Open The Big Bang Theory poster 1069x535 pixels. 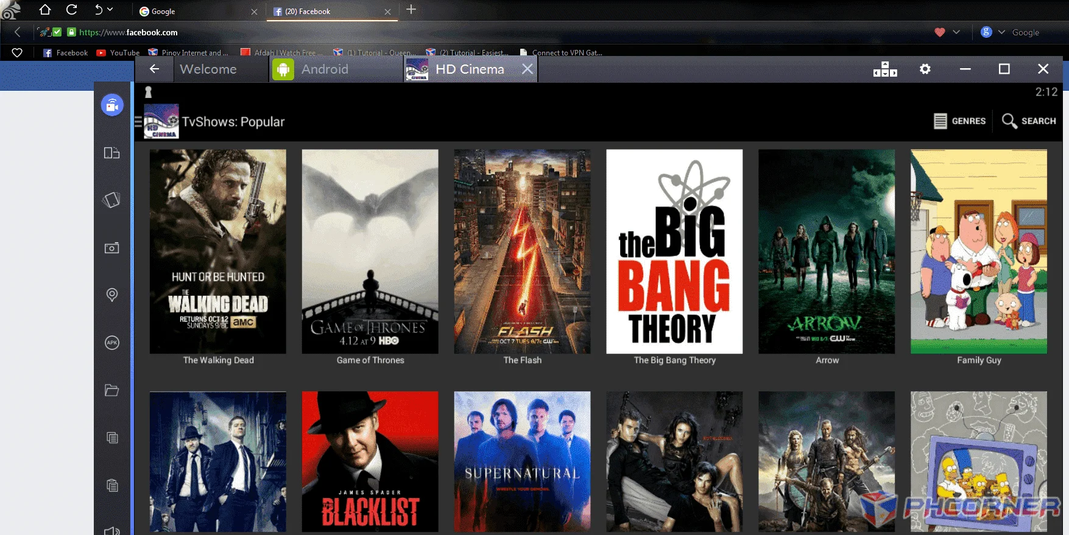pyautogui.click(x=674, y=251)
